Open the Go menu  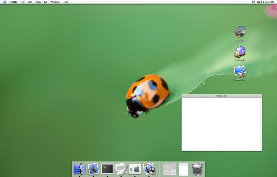pyautogui.click(x=46, y=2)
